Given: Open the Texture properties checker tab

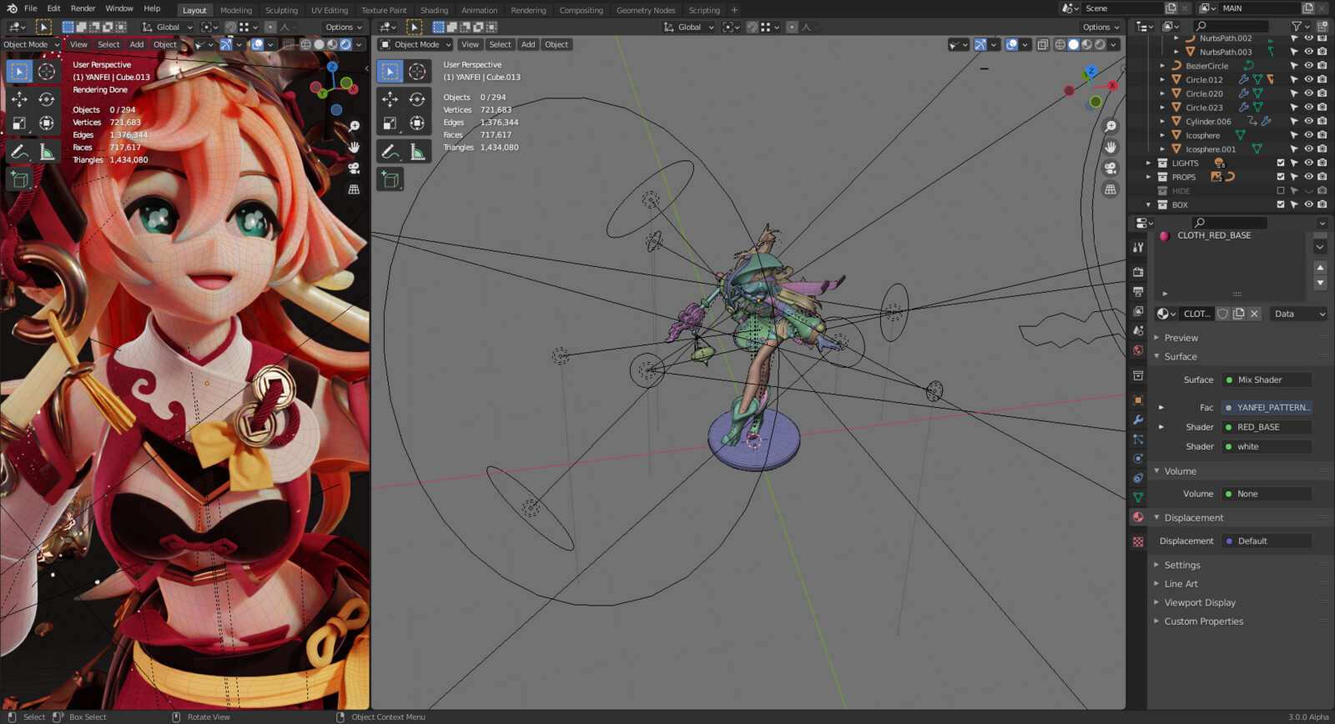Looking at the screenshot, I should pyautogui.click(x=1138, y=542).
